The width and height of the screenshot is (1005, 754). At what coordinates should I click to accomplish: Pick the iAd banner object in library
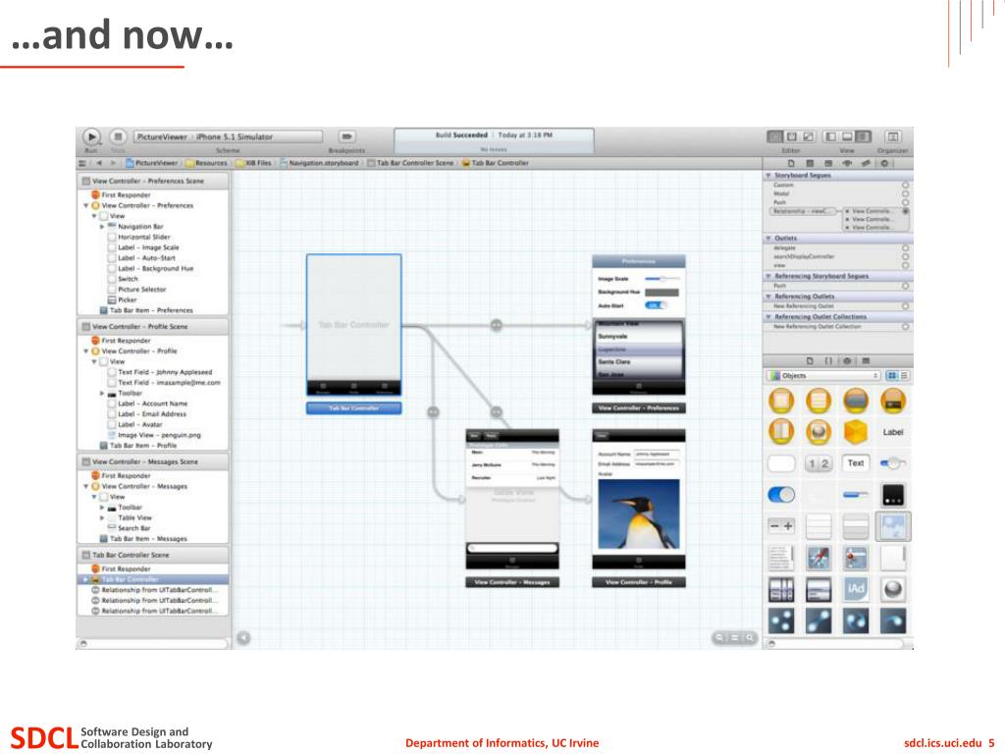tap(856, 589)
